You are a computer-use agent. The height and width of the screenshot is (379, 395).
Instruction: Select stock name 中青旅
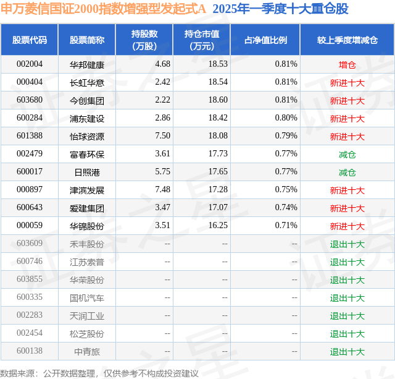[x=87, y=352]
